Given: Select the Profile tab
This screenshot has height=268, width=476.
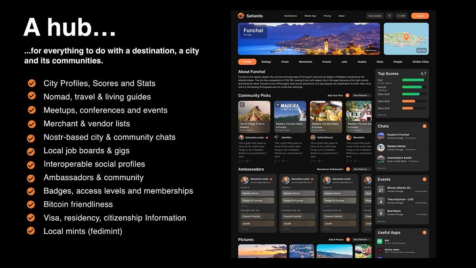Looking at the screenshot, I should tap(247, 62).
